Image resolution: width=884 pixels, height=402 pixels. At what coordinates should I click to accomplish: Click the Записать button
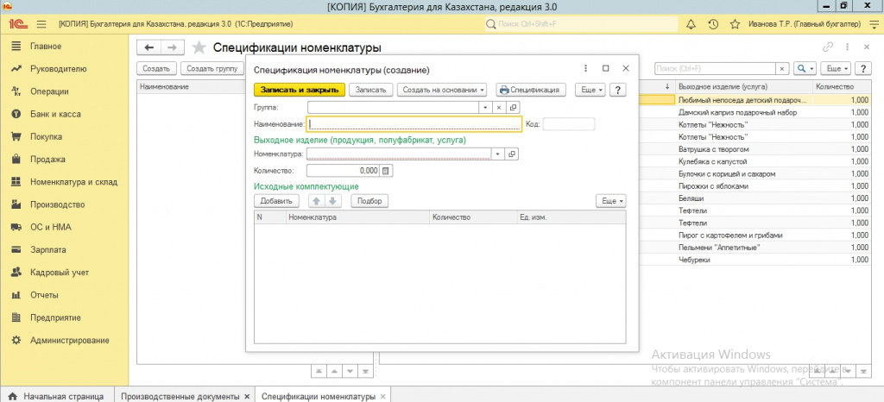point(370,90)
